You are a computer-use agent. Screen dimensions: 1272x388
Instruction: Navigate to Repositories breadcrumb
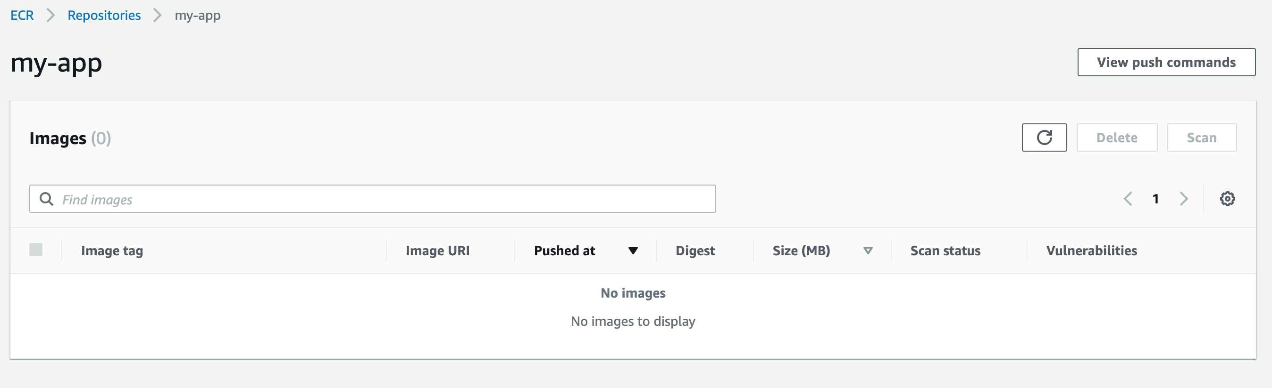pyautogui.click(x=104, y=15)
